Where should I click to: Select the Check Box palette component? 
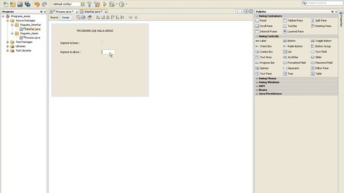(x=264, y=47)
